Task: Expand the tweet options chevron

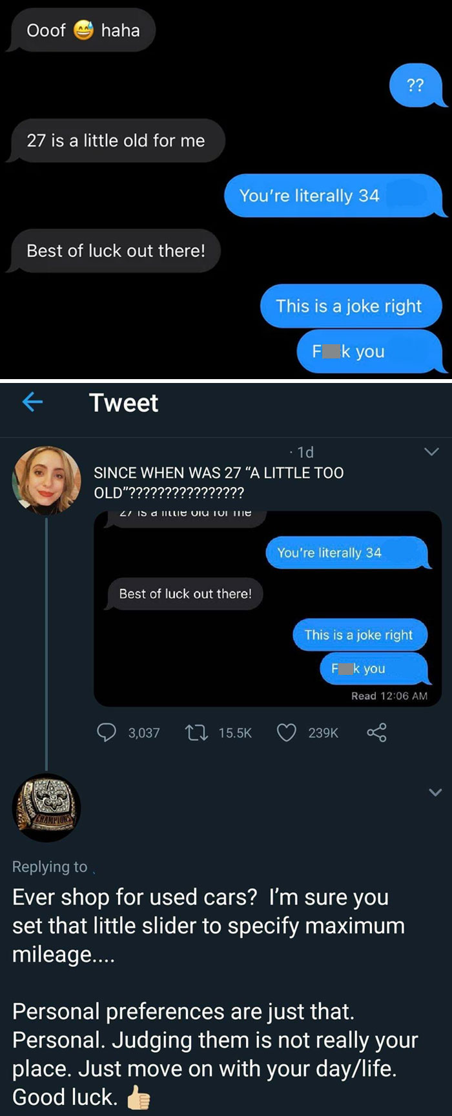Action: [431, 452]
